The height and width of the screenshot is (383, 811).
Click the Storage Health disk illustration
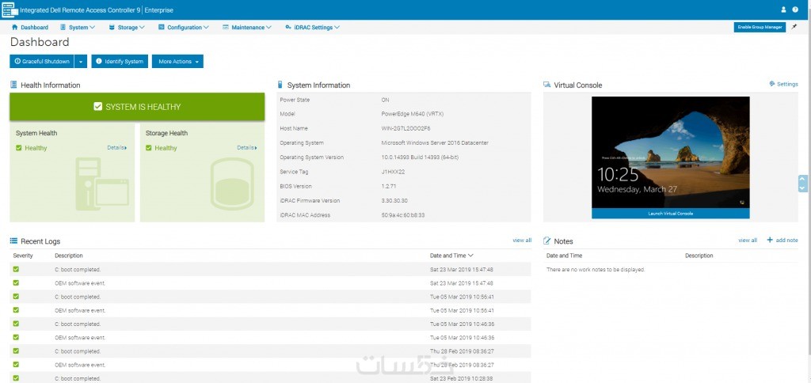point(232,184)
